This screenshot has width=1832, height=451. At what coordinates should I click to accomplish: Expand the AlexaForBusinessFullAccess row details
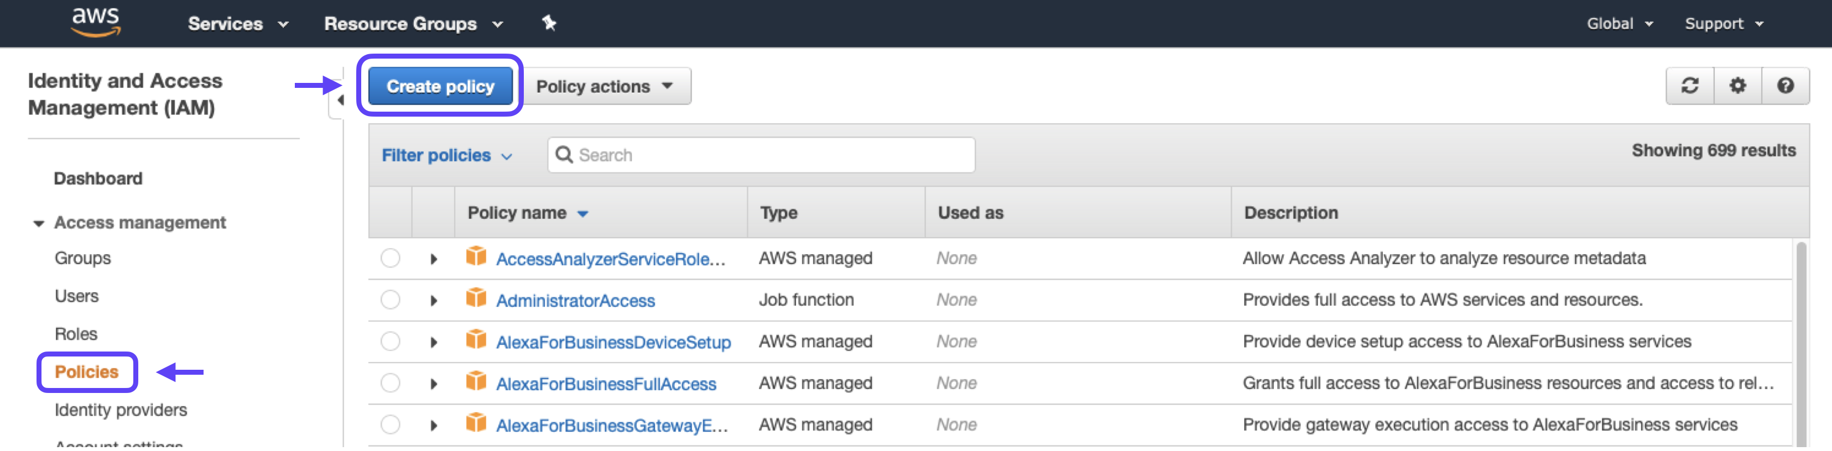click(434, 384)
